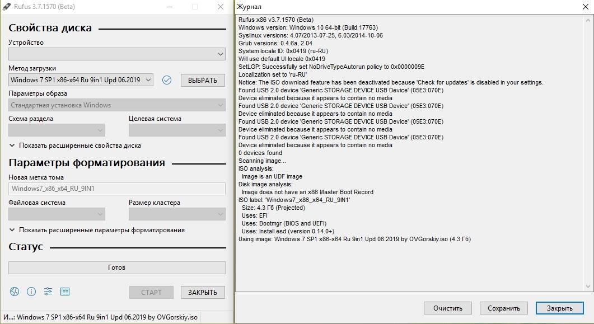This screenshot has width=594, height=324.
Task: Click log line 'Scanning image...'
Action: click(262, 161)
